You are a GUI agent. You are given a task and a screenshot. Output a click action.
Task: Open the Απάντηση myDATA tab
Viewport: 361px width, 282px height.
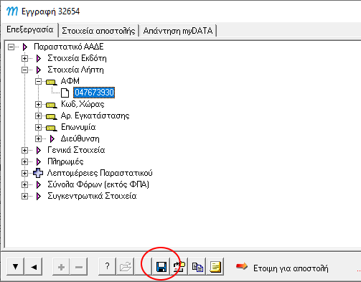point(178,31)
